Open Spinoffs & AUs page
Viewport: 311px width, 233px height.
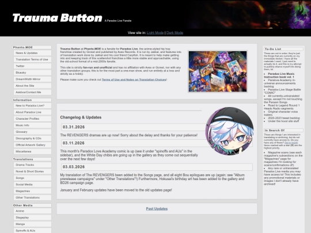coord(32,231)
